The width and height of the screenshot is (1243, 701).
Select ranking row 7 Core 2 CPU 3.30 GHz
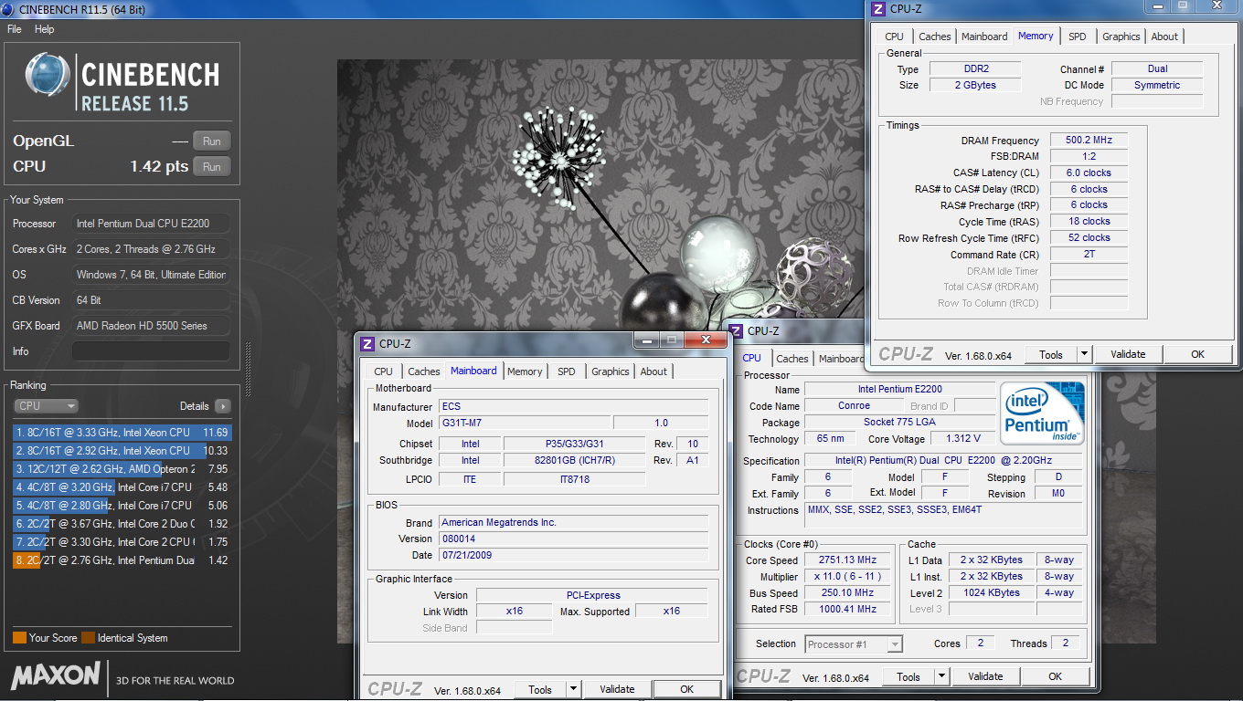[x=122, y=542]
